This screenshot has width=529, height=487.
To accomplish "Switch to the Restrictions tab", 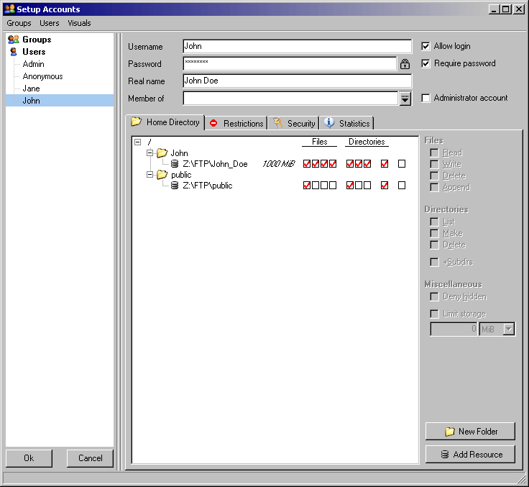I will pyautogui.click(x=236, y=123).
